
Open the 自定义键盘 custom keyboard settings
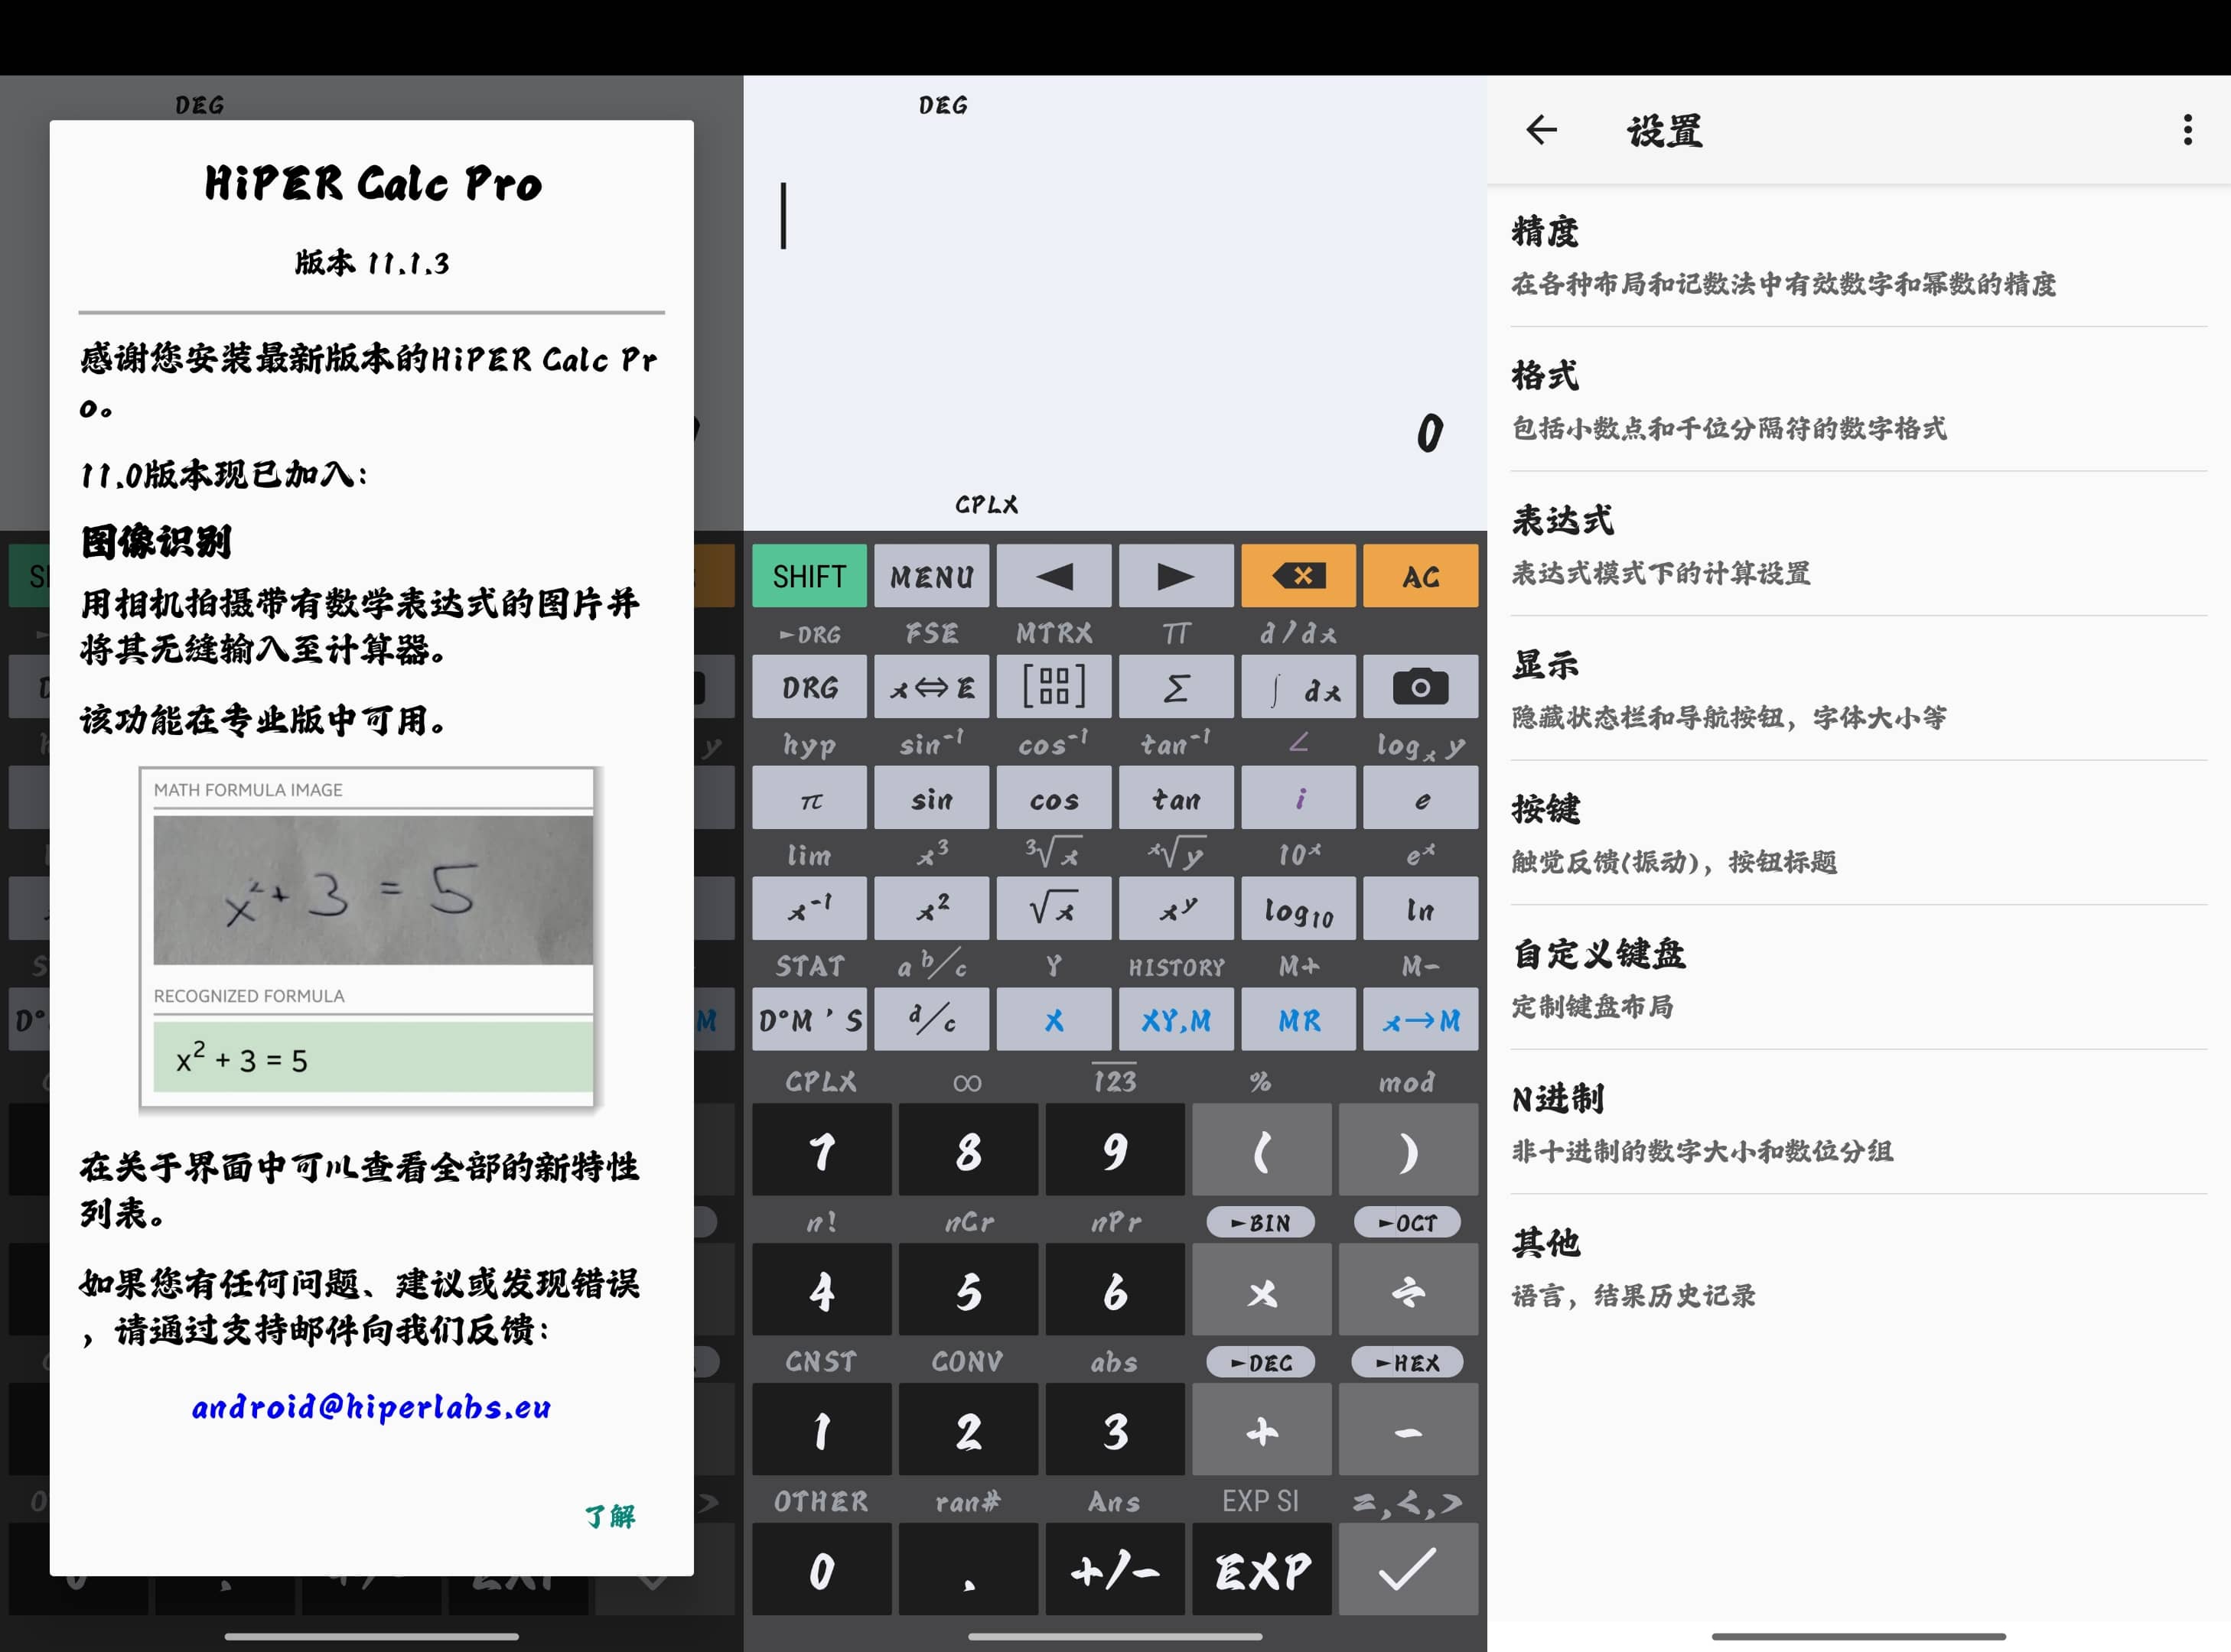pos(1859,977)
